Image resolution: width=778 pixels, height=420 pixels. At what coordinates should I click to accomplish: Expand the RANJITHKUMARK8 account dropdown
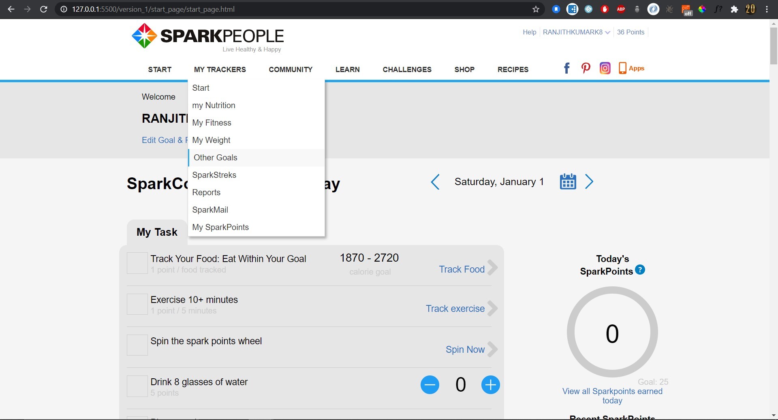click(x=576, y=32)
